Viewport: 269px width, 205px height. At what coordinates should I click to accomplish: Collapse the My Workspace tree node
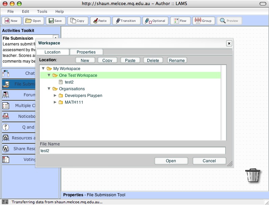(x=43, y=69)
